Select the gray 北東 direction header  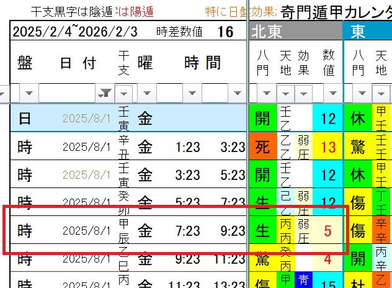pyautogui.click(x=295, y=31)
